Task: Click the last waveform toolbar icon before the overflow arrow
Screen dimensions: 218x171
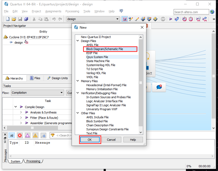Action: pyautogui.click(x=205, y=19)
